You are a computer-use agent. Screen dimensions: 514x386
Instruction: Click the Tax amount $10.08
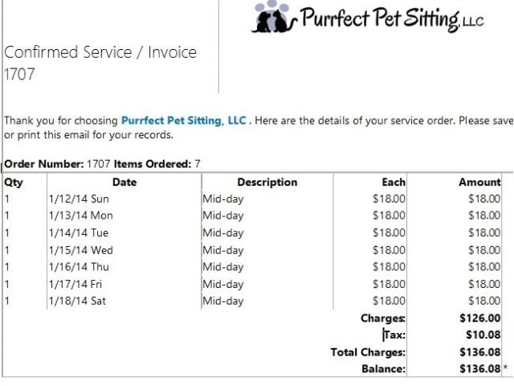483,335
